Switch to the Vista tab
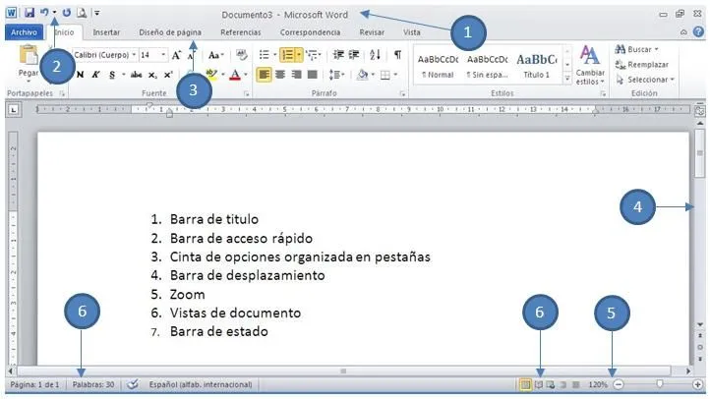Viewport: 710px width, 399px height. point(412,32)
